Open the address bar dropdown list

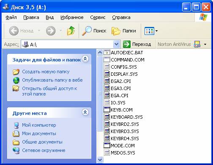click(x=116, y=44)
